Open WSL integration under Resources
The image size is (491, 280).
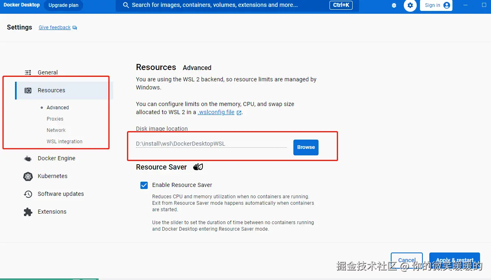point(65,142)
